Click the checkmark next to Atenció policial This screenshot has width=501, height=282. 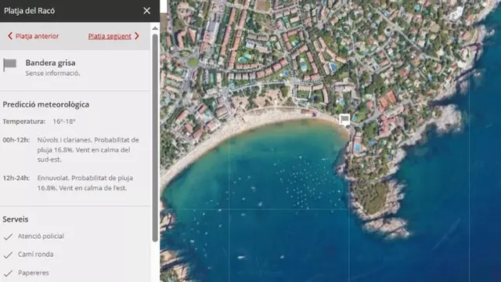point(8,237)
